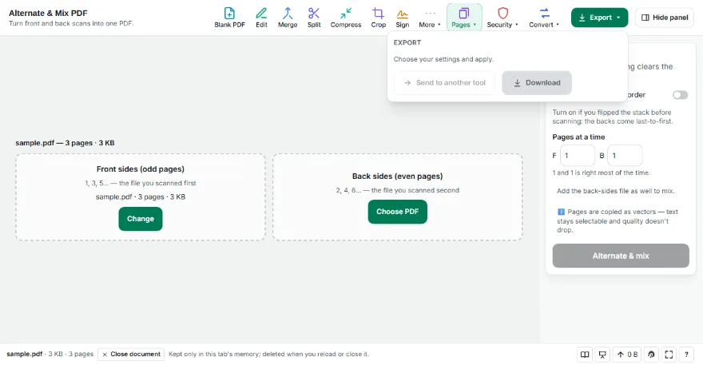Click the 'Kept only in this tab's memory' note
This screenshot has width=703, height=365.
coord(268,355)
